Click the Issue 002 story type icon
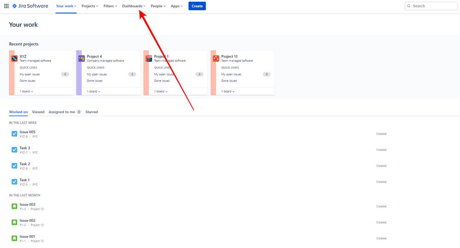 click(14, 222)
